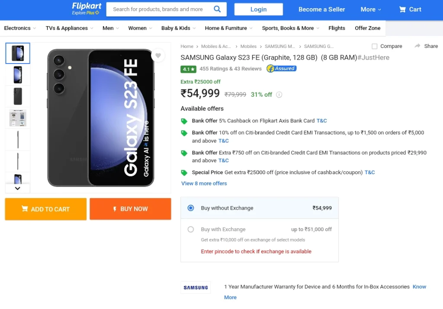
Task: Select Buy without Exchange option
Action: tap(191, 208)
